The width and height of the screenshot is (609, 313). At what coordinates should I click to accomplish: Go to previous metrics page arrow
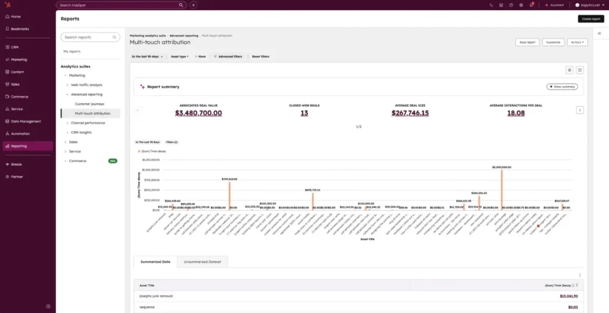pyautogui.click(x=137, y=110)
